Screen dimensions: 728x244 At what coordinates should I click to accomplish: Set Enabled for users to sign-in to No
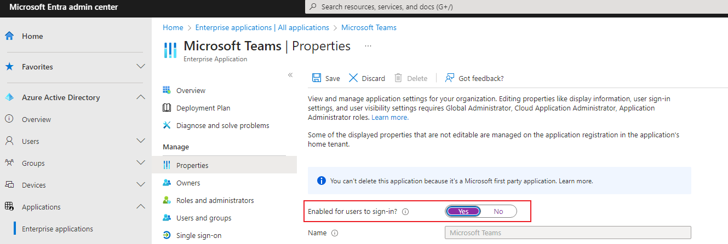pyautogui.click(x=498, y=211)
